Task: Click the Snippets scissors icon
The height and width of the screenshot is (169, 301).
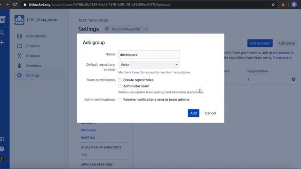Action: (19, 55)
